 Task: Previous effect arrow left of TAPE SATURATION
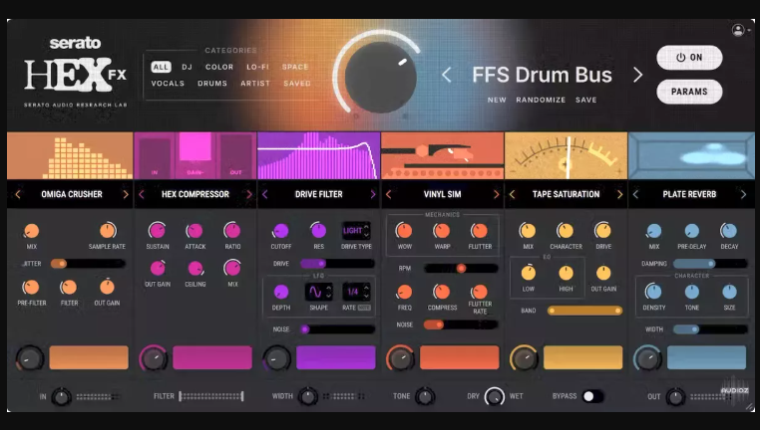(x=513, y=194)
